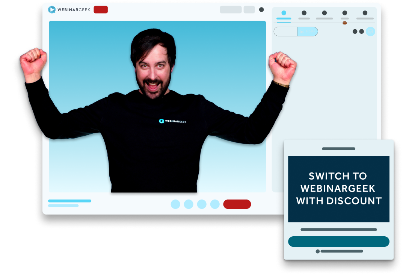The height and width of the screenshot is (275, 403).
Task: Click the small dark dot under teal button
Action: 318,251
